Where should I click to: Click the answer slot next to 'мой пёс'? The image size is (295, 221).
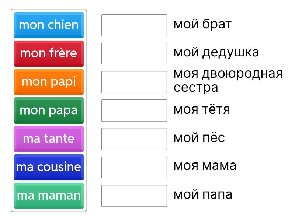coord(134,138)
